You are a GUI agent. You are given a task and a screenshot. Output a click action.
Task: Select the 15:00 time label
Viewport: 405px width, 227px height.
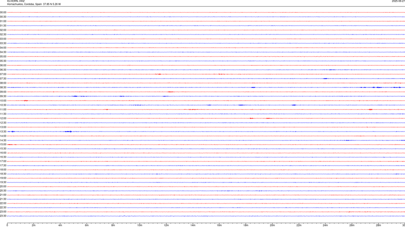coord(3,144)
